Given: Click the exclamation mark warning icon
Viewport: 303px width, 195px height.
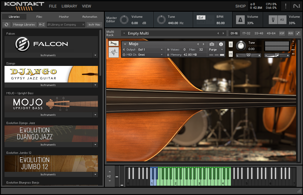Looking at the screenshot, I should click(x=286, y=6).
